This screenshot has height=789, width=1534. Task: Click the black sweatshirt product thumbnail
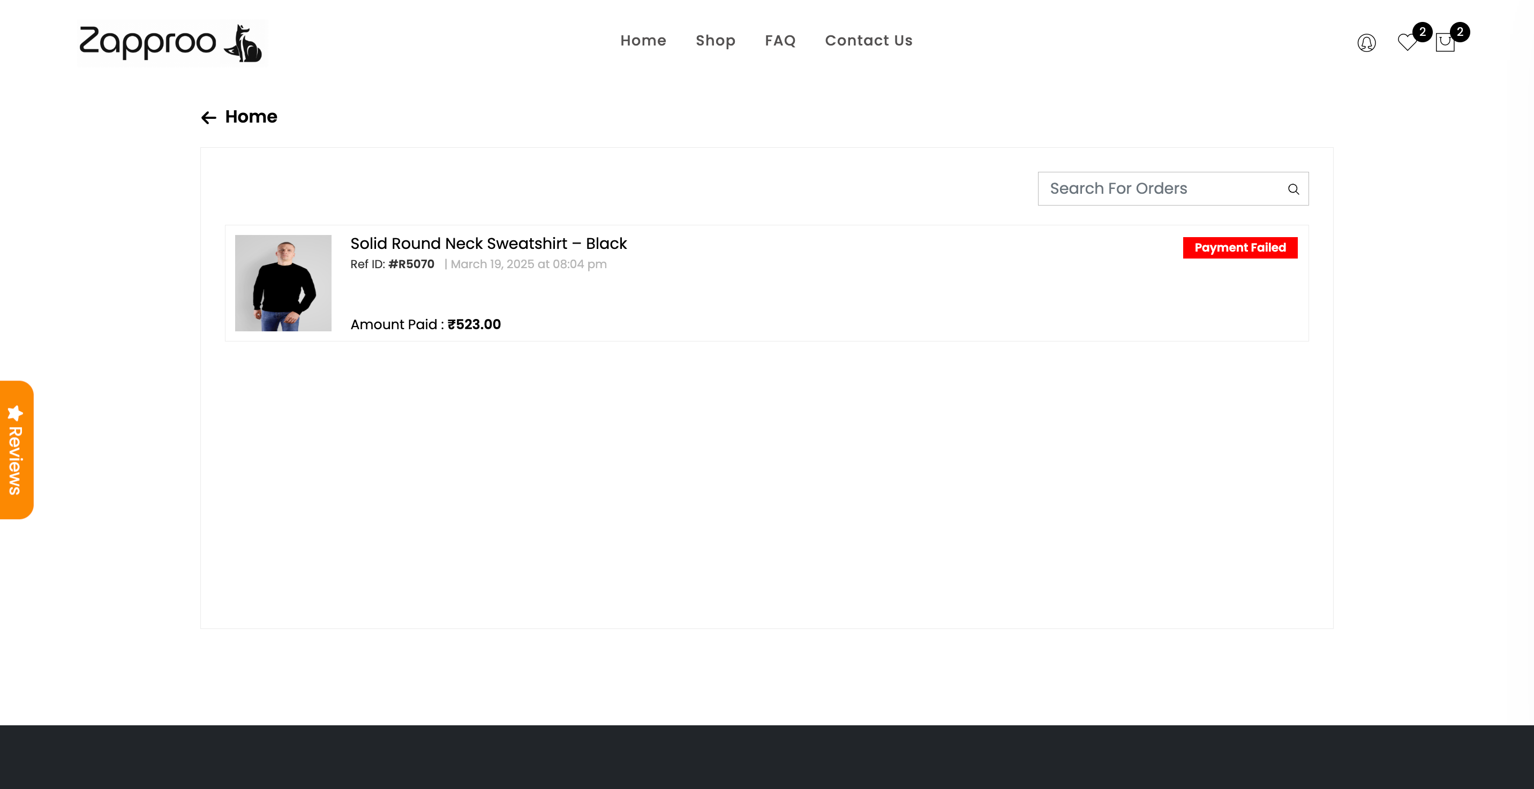pos(283,283)
